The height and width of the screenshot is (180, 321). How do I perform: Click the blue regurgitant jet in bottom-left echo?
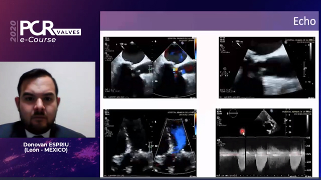point(179,138)
